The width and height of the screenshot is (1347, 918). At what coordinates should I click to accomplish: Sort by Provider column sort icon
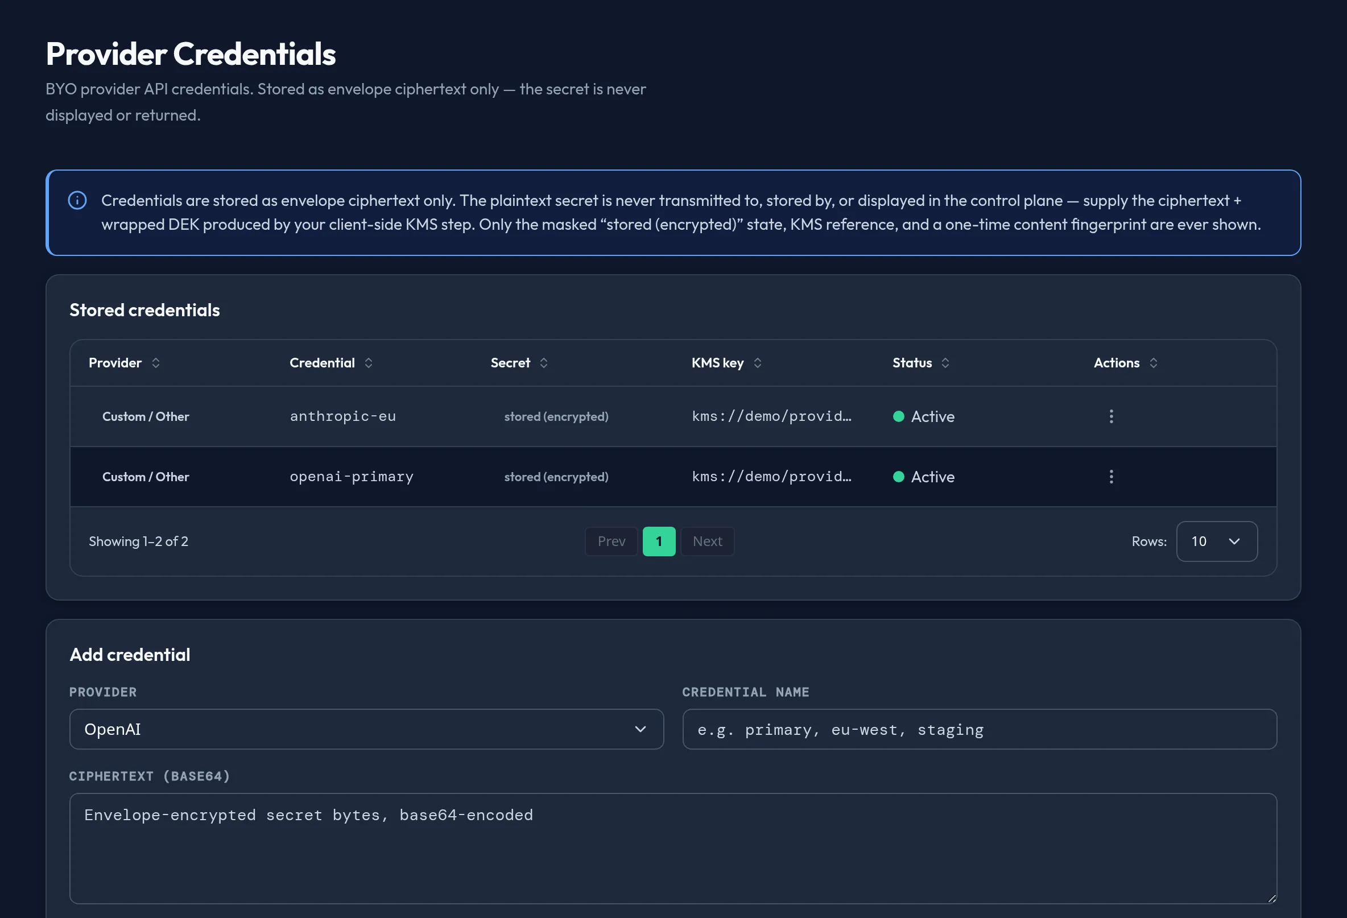(x=155, y=363)
